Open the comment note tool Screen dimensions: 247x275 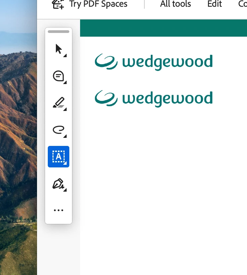tap(59, 76)
